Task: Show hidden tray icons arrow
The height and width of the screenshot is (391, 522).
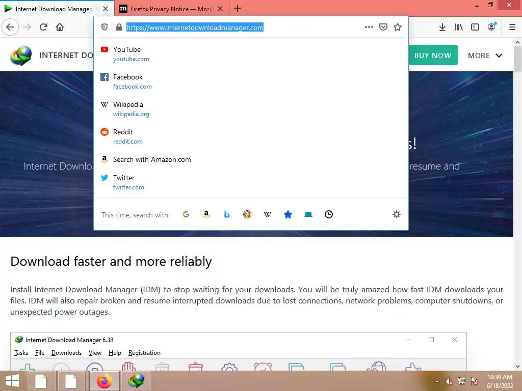Action: [437, 381]
